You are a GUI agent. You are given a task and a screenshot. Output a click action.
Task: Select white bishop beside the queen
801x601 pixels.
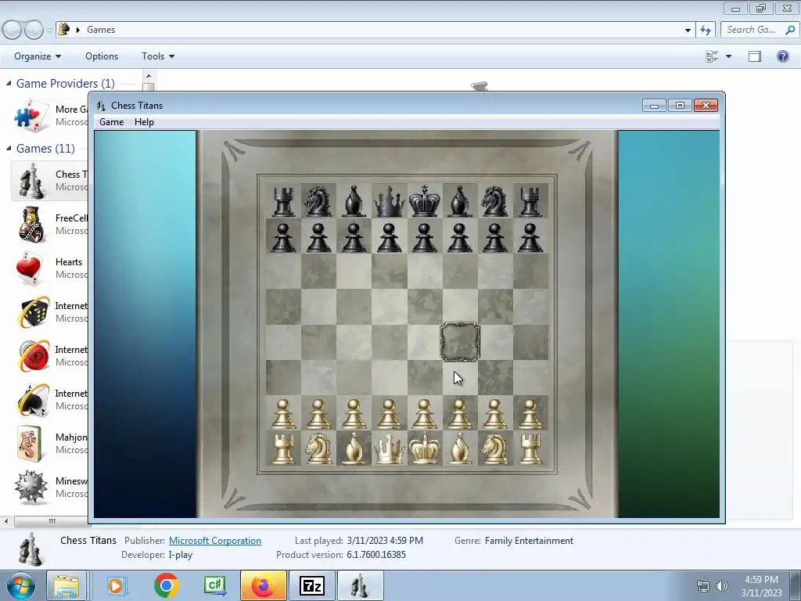[x=354, y=448]
